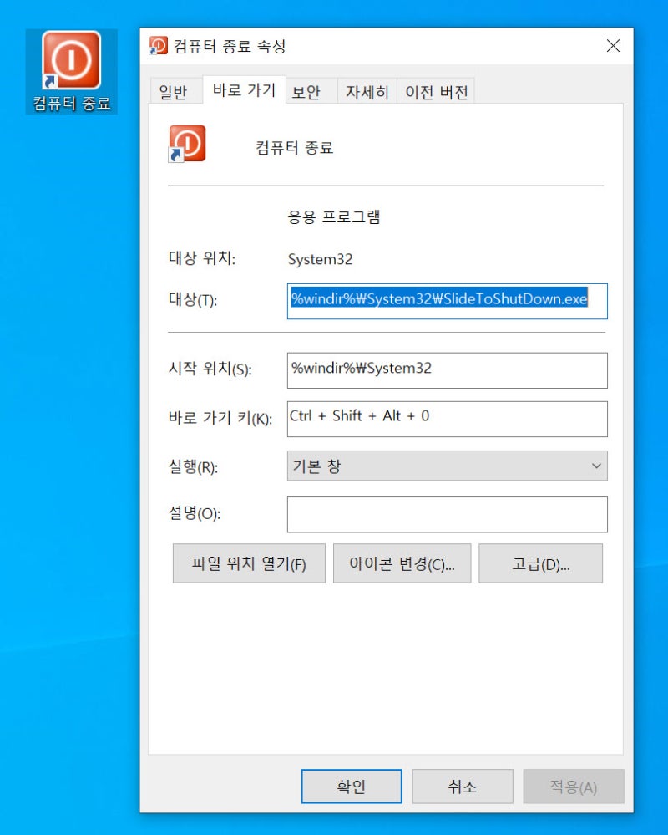Image resolution: width=668 pixels, height=835 pixels.
Task: Switch to the 자세히 tab
Action: pyautogui.click(x=366, y=92)
